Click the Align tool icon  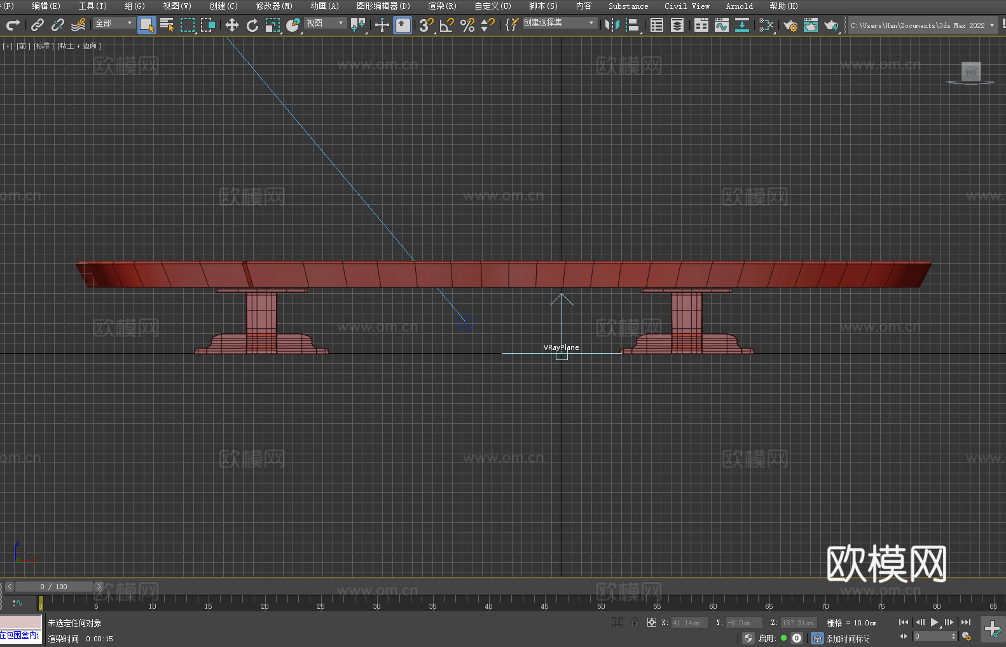(633, 25)
